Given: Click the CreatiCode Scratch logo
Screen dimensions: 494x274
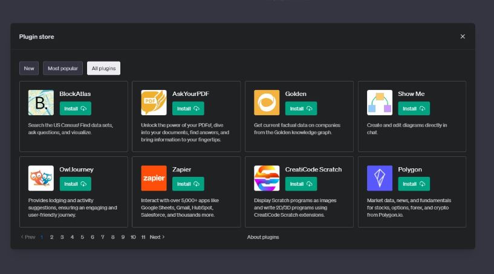Looking at the screenshot, I should click(x=267, y=178).
